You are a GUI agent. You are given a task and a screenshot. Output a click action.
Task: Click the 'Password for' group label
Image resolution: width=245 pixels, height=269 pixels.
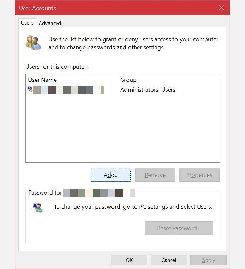pyautogui.click(x=45, y=193)
